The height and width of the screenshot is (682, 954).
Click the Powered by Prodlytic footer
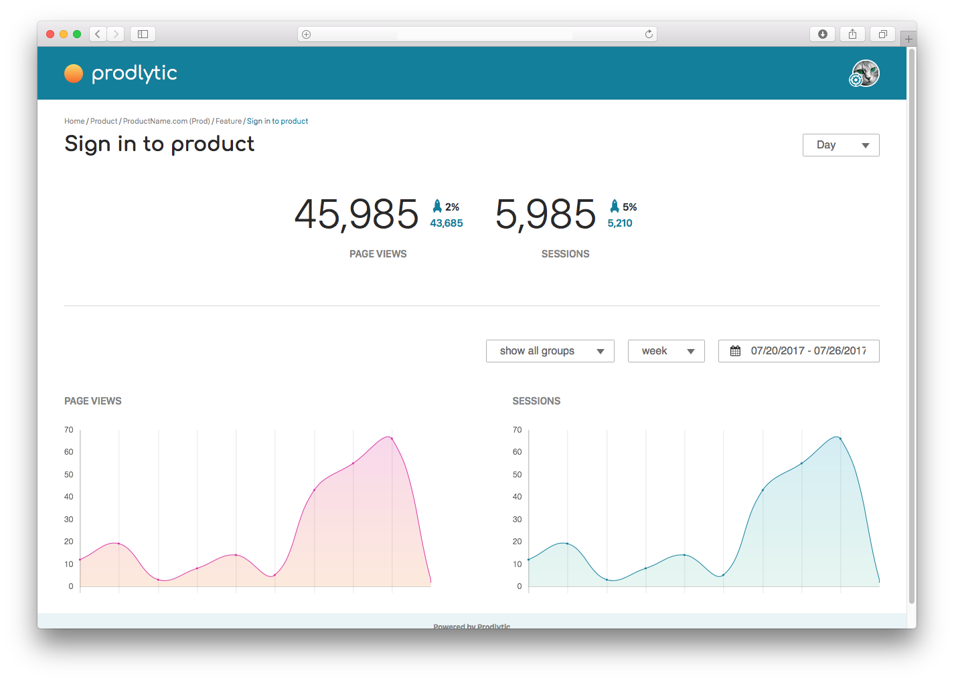point(471,627)
